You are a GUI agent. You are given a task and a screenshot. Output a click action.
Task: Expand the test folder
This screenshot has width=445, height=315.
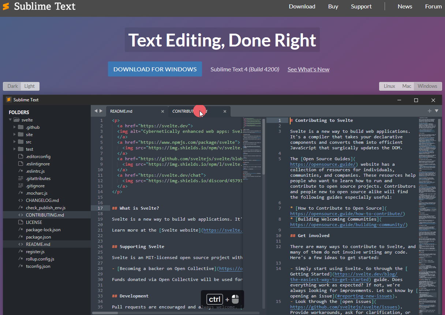[15, 149]
